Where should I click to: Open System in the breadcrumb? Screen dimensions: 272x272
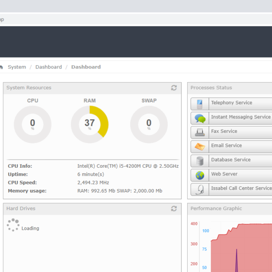tap(17, 67)
